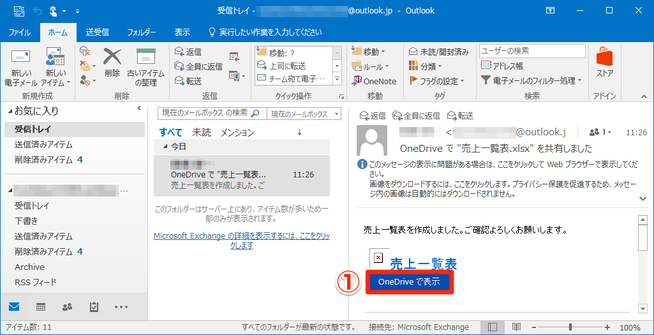The image size is (654, 335).
Task: Expand the quick steps gallery
Action: click(x=338, y=78)
